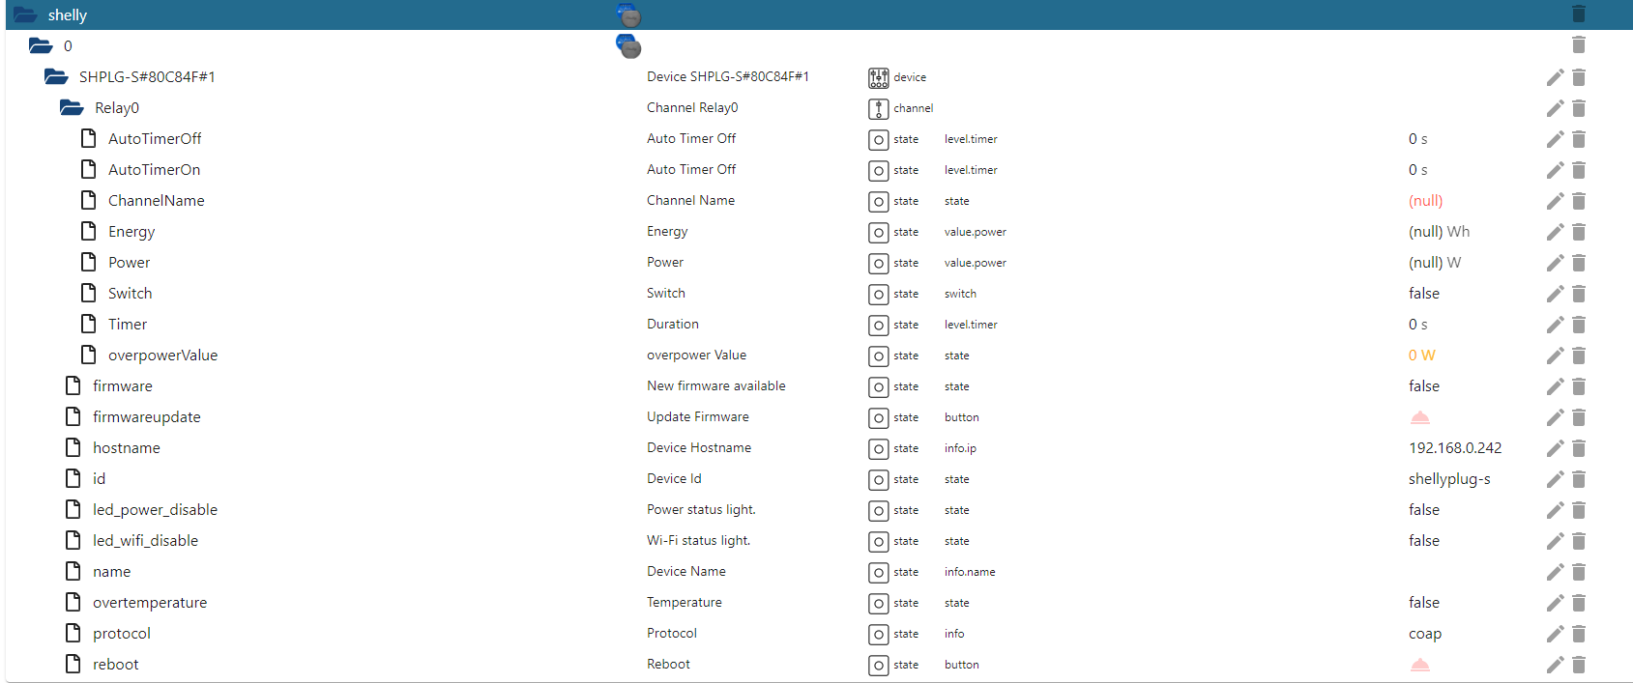
Task: Delete the id object via trash icon
Action: coord(1579,479)
